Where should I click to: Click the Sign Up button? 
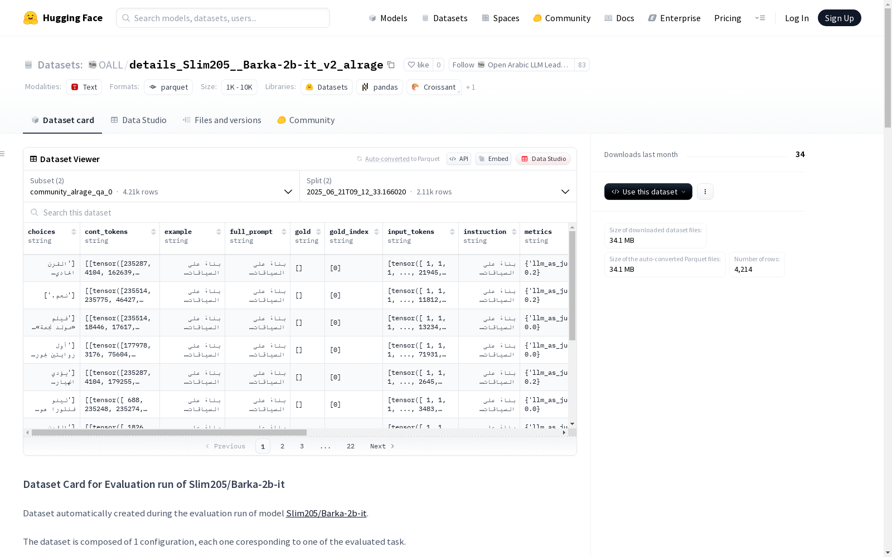pos(840,18)
